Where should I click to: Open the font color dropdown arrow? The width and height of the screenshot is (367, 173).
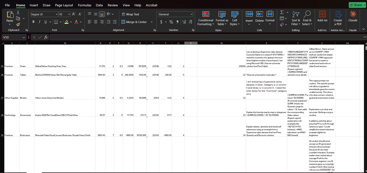point(81,22)
